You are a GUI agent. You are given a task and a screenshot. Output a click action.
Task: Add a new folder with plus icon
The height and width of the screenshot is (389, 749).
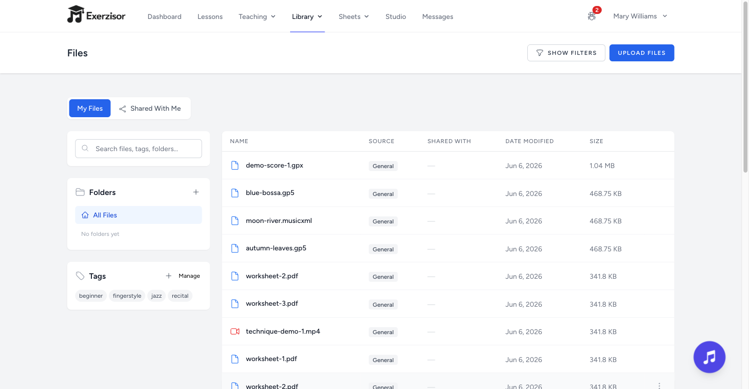[196, 193]
